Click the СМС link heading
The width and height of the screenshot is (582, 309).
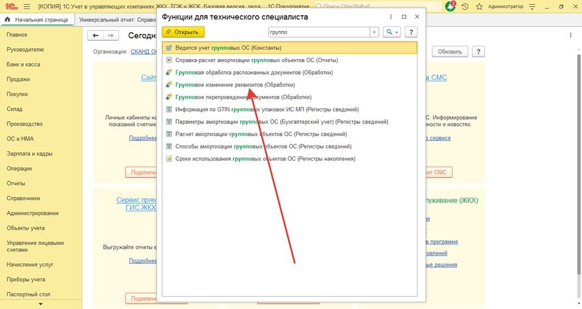[436, 77]
